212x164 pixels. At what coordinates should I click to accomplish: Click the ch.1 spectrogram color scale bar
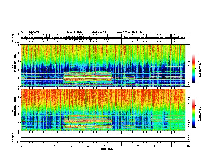pos(194,69)
